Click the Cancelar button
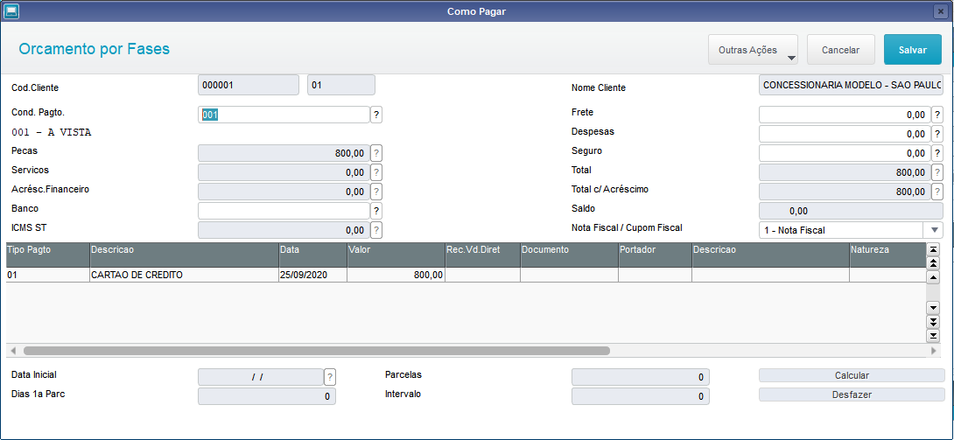Image resolution: width=954 pixels, height=440 pixels. point(841,50)
